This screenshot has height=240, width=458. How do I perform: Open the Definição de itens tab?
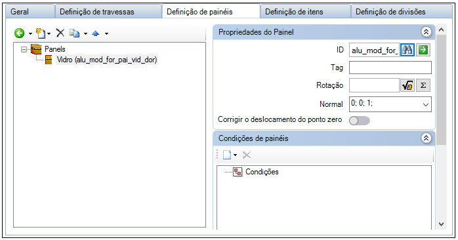click(294, 12)
